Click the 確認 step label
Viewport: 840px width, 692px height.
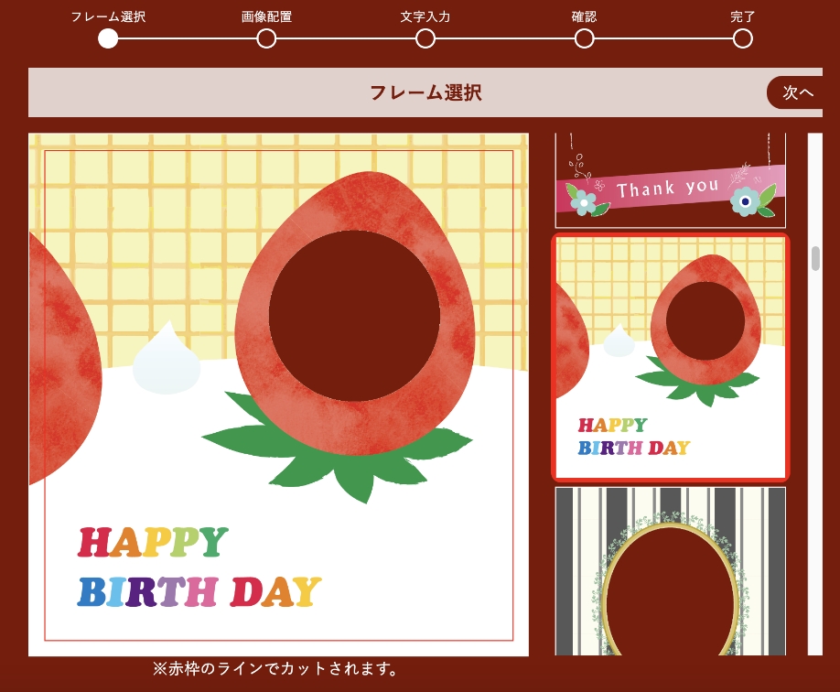pyautogui.click(x=584, y=16)
